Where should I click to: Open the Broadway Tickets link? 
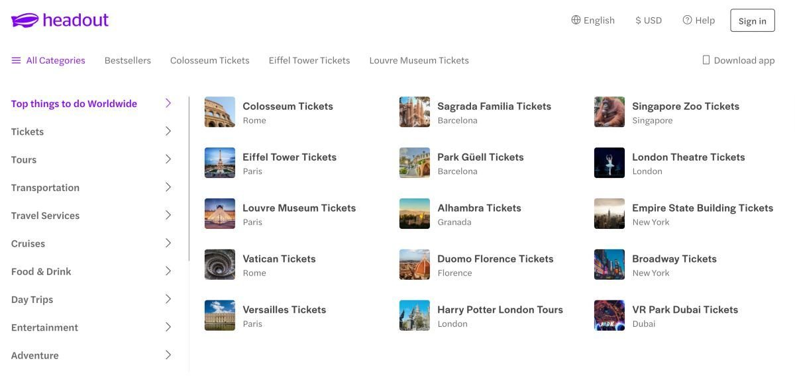[x=674, y=259]
